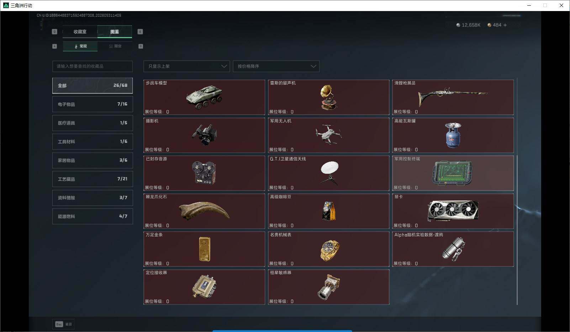The image size is (570, 332).
Task: Click the left sub-tab key icon before 常规
Action: click(x=54, y=46)
